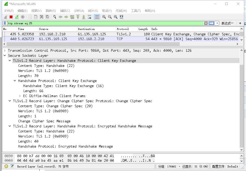Sort packet list by Time column
Screen dimensions: 246x171
point(28,29)
